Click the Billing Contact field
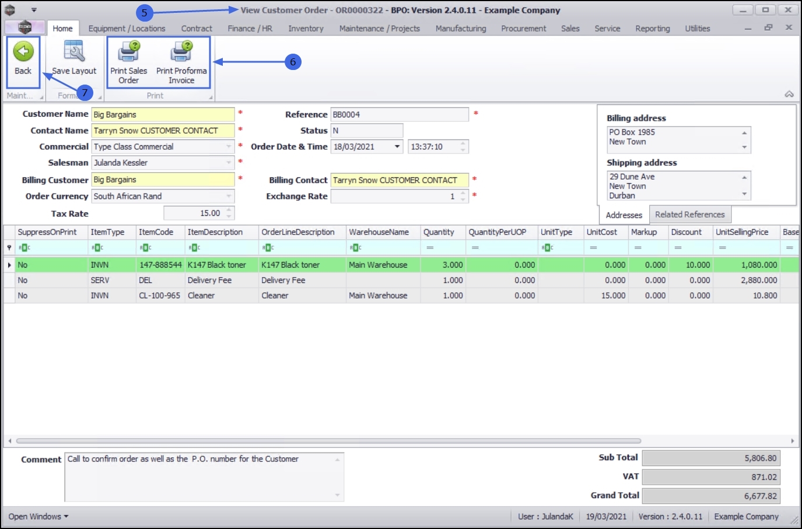This screenshot has width=802, height=529. click(400, 180)
